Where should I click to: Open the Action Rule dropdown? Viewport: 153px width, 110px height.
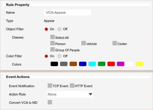(x=70, y=94)
